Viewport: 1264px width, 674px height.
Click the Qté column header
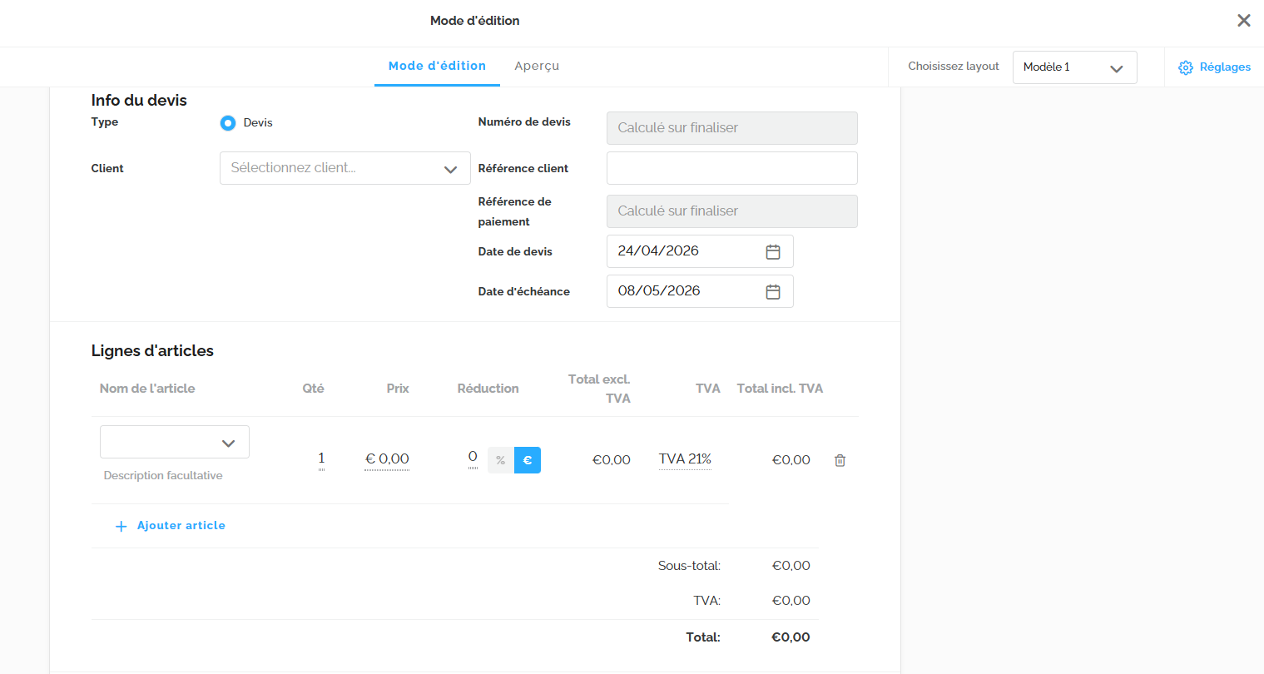point(314,389)
